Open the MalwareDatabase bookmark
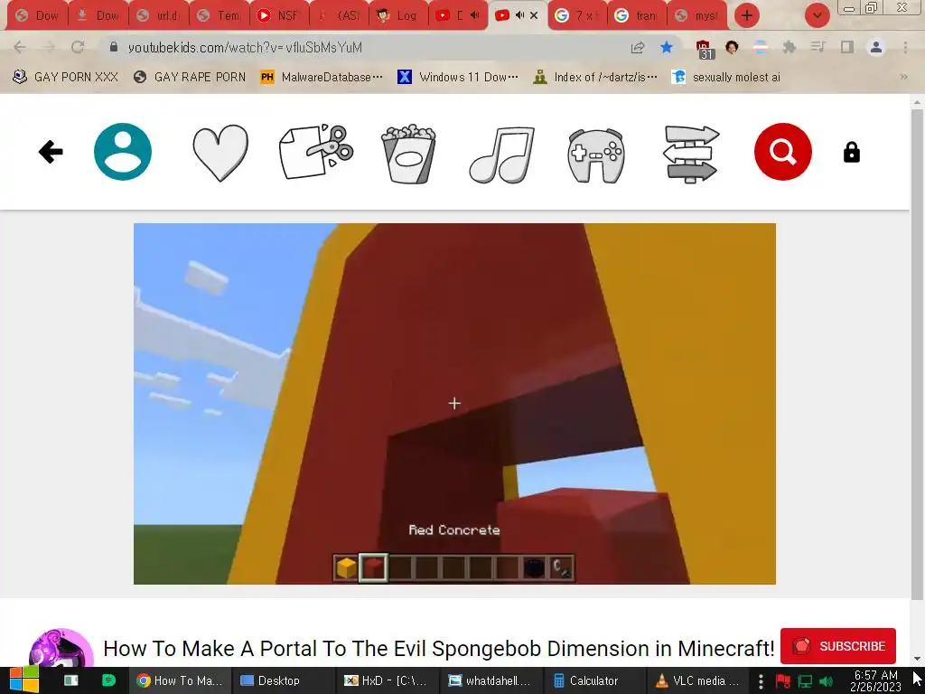This screenshot has height=694, width=925. coord(322,77)
